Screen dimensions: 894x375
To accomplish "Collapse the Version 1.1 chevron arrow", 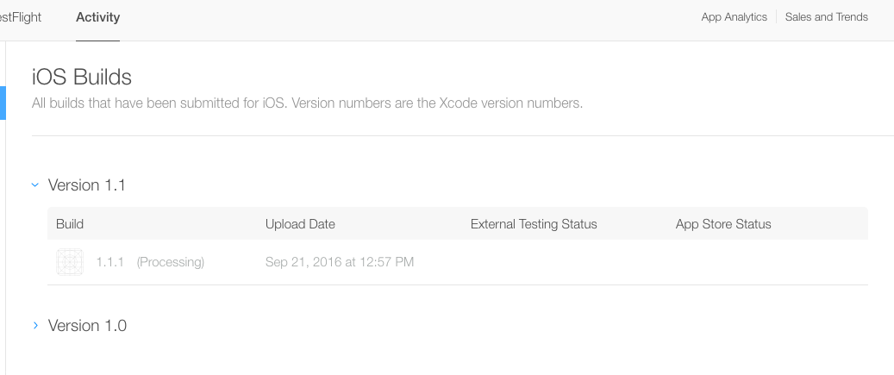I will (35, 184).
